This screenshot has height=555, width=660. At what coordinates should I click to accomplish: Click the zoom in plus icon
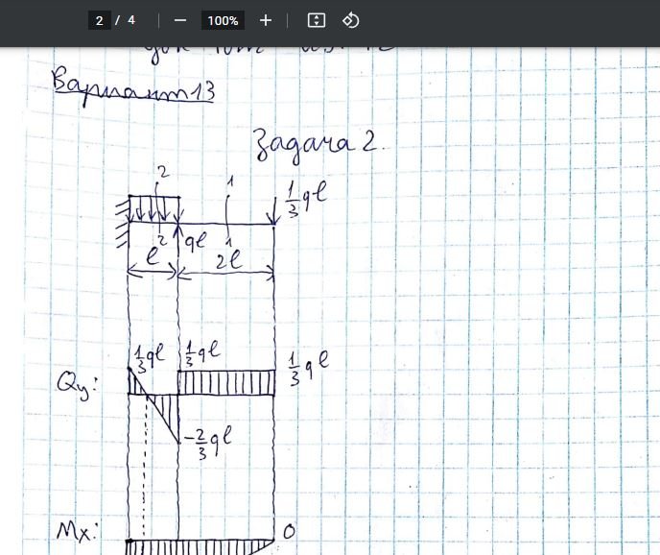point(266,20)
